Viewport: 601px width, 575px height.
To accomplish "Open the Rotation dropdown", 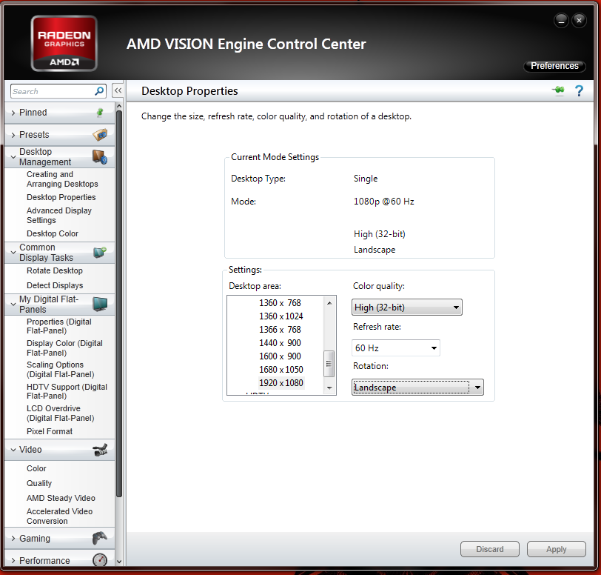I will click(417, 388).
